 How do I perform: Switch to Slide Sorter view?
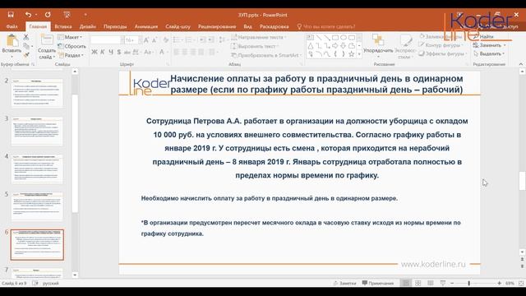tap(418, 283)
